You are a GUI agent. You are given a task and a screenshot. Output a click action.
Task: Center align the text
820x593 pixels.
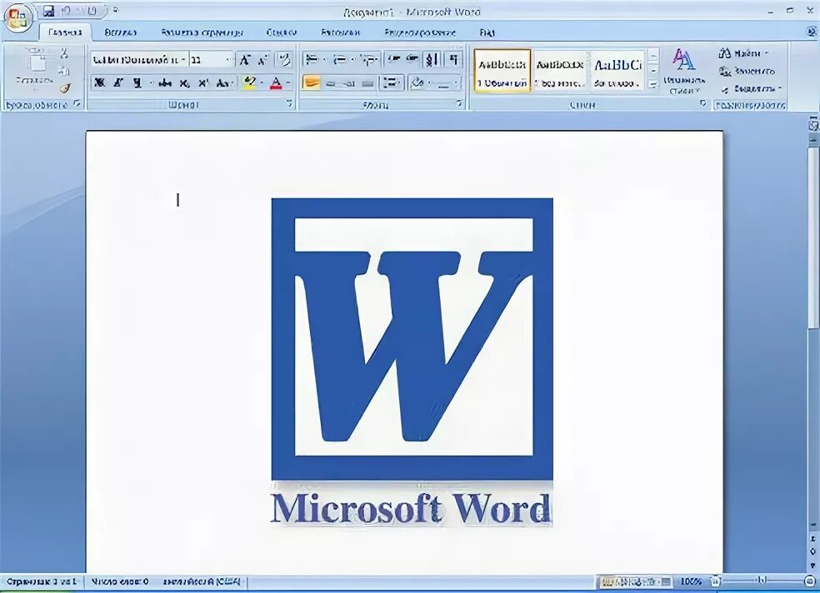[x=330, y=82]
